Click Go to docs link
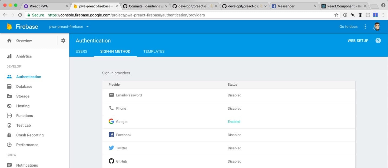The image size is (388, 168). [349, 26]
